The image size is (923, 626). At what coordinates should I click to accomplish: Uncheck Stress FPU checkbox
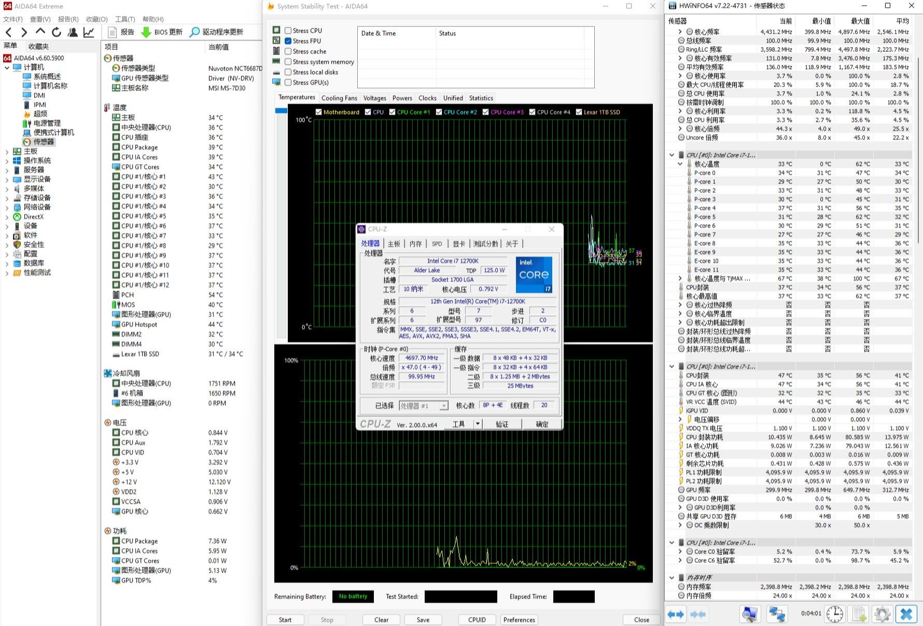pyautogui.click(x=288, y=41)
